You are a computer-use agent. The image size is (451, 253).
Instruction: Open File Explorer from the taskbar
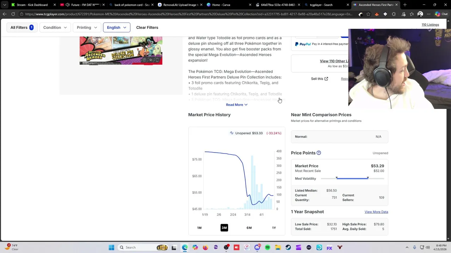click(278, 247)
